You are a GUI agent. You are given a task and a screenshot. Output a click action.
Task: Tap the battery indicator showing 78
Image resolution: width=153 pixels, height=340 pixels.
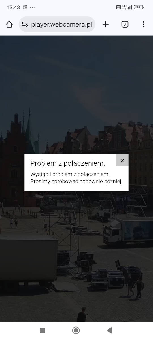tap(139, 7)
